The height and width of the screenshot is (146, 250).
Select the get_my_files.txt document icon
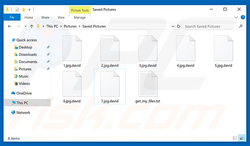click(148, 84)
